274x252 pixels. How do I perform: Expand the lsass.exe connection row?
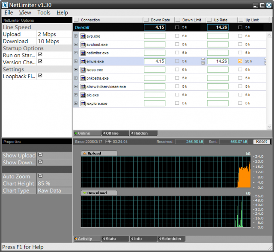click(x=76, y=69)
